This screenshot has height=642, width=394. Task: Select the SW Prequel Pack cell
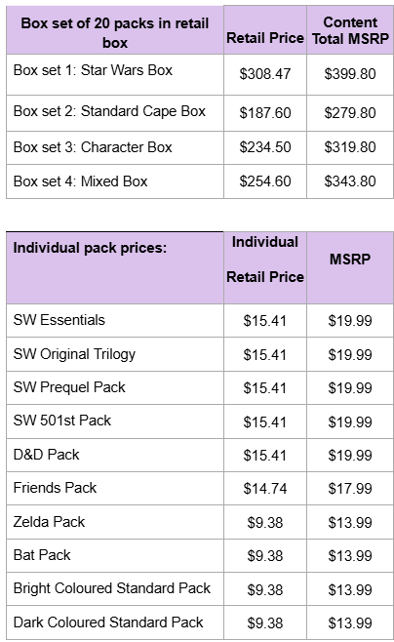point(115,387)
